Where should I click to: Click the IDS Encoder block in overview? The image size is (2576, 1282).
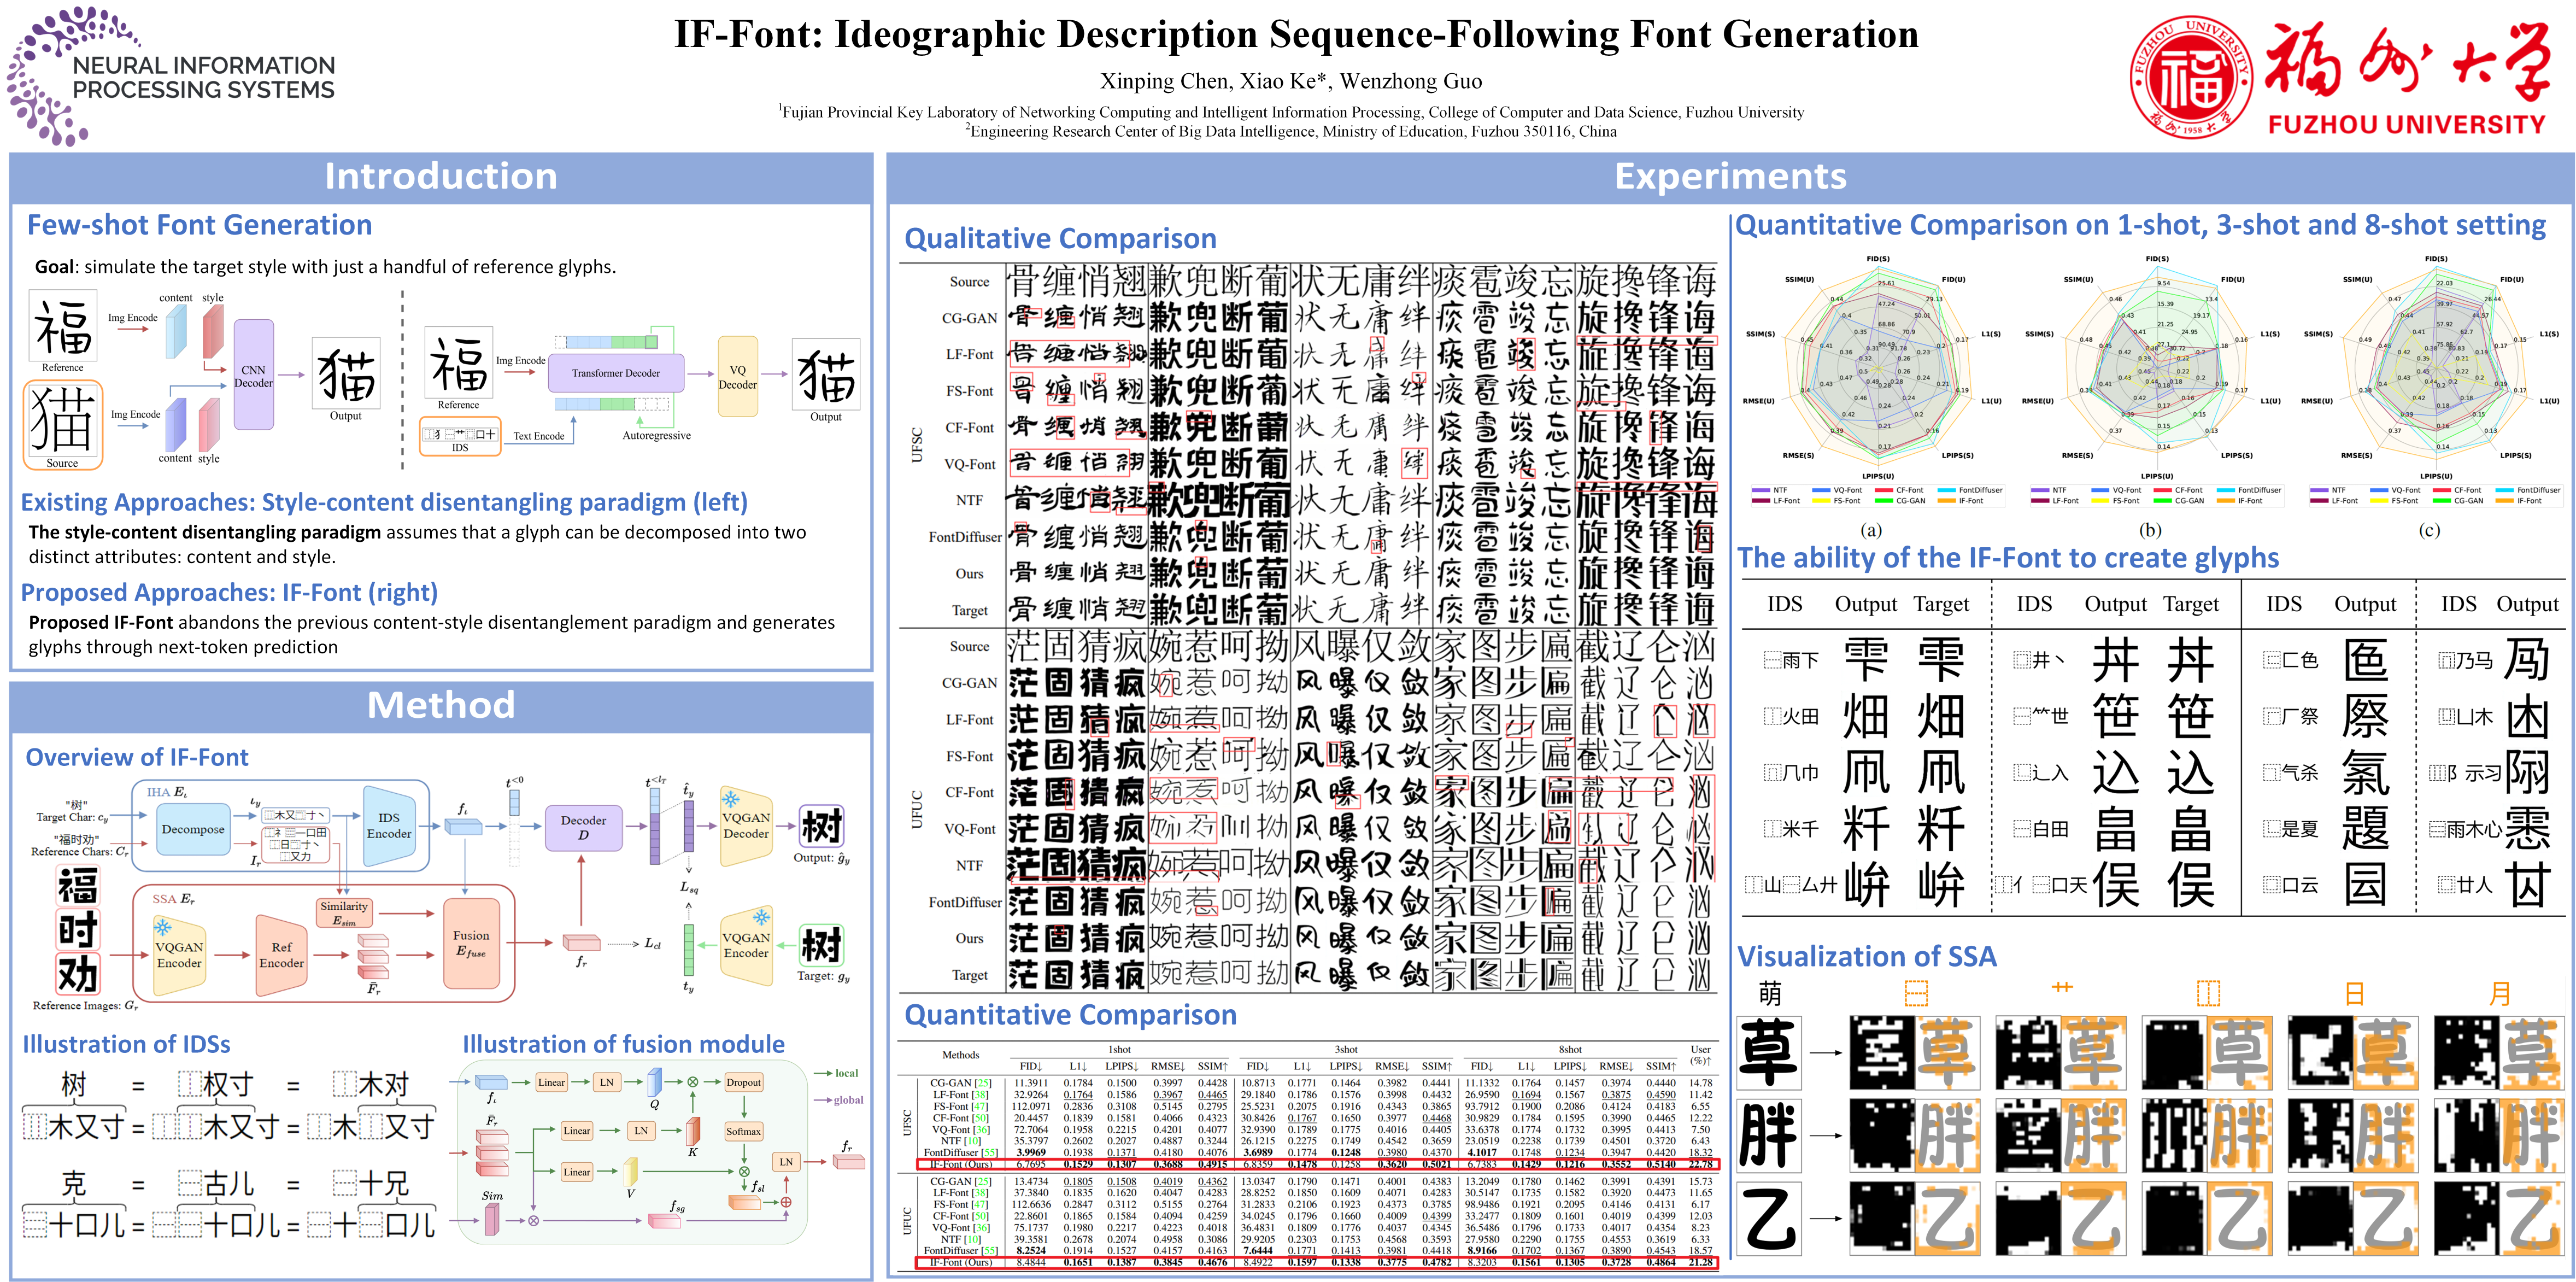(x=389, y=826)
